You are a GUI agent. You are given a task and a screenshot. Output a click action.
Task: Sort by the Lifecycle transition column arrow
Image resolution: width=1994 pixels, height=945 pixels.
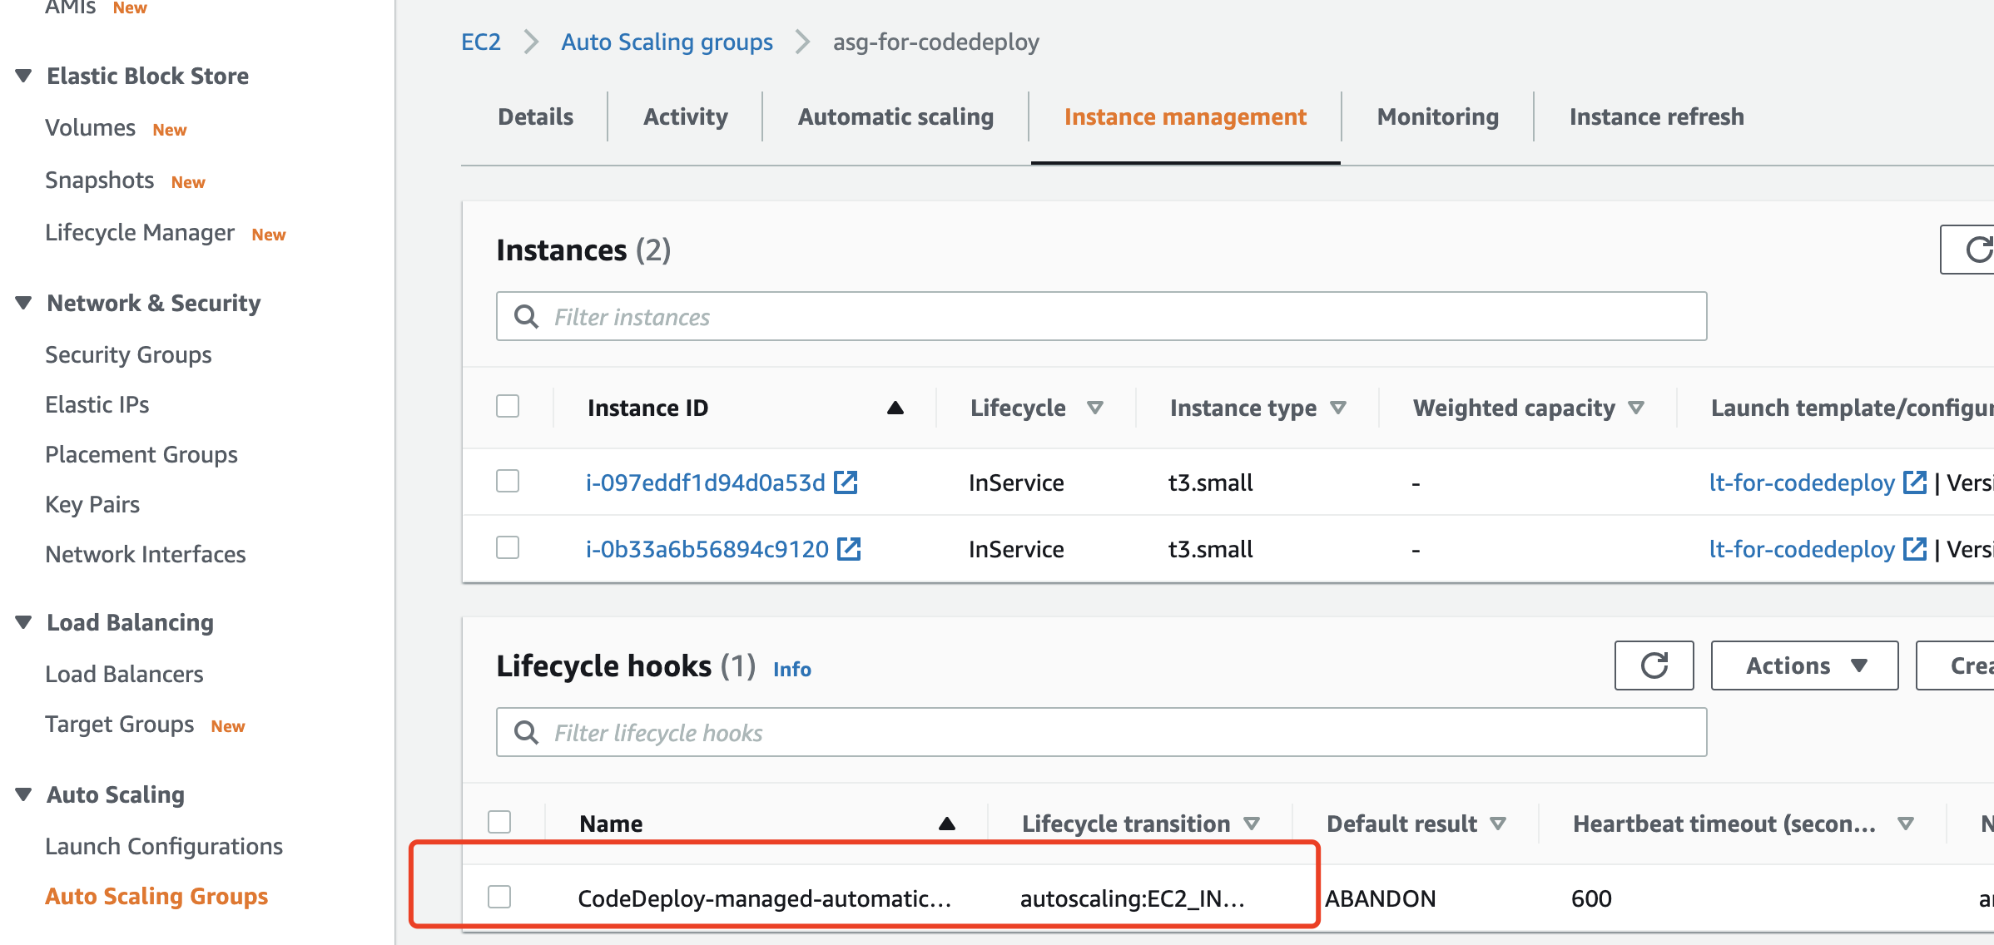(x=1252, y=824)
